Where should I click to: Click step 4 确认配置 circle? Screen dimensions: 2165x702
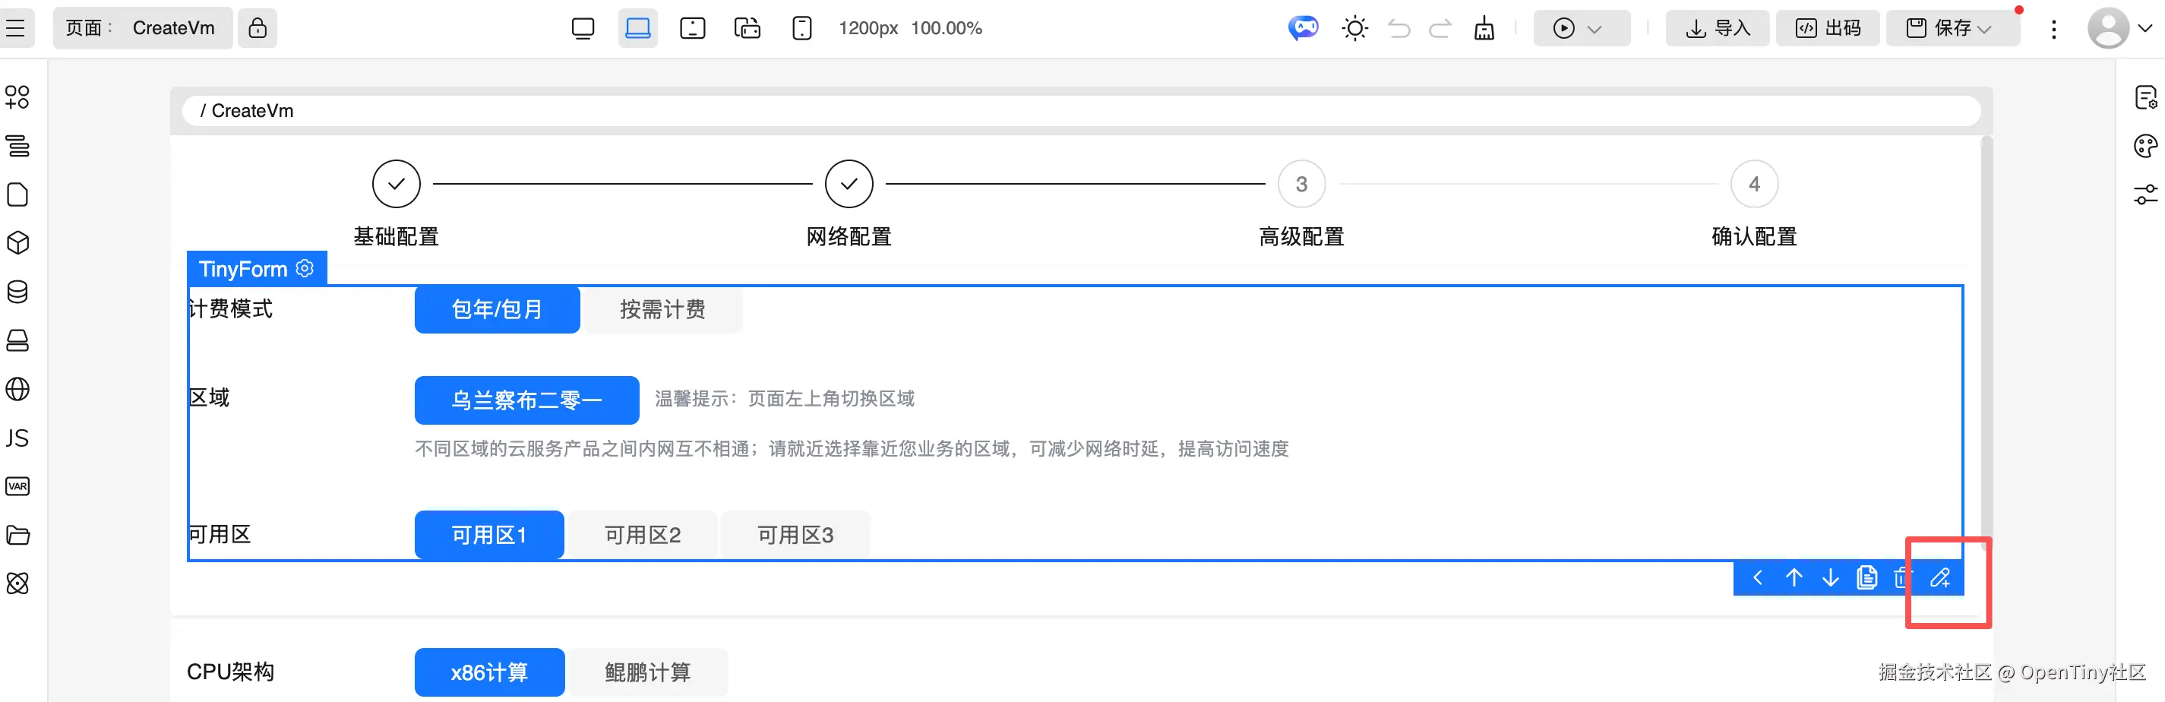tap(1754, 184)
